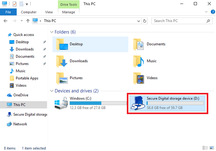Image resolution: width=216 pixels, height=151 pixels.
Task: Collapse the Devices and drives group
Action: click(51, 91)
